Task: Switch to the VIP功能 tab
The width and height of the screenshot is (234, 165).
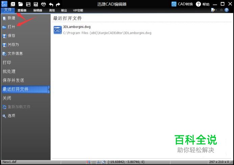Action: pos(78,10)
